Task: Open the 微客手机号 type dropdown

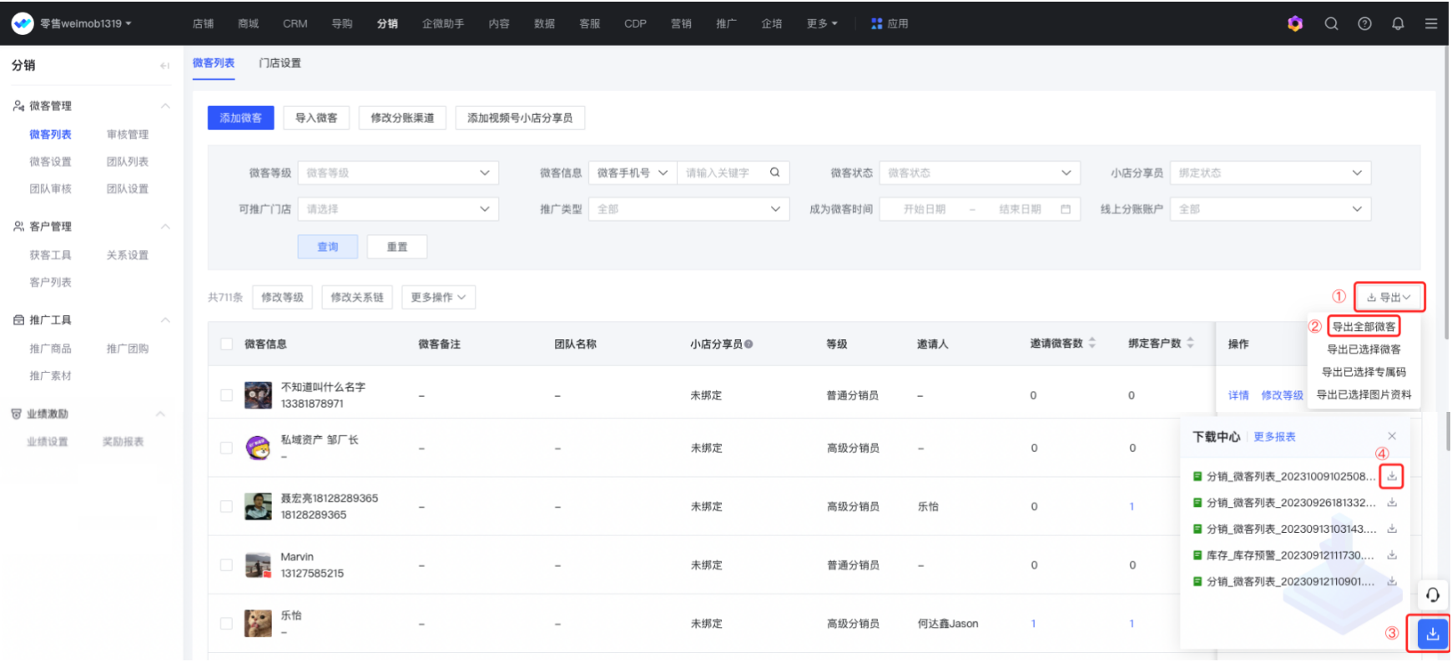Action: (x=633, y=173)
